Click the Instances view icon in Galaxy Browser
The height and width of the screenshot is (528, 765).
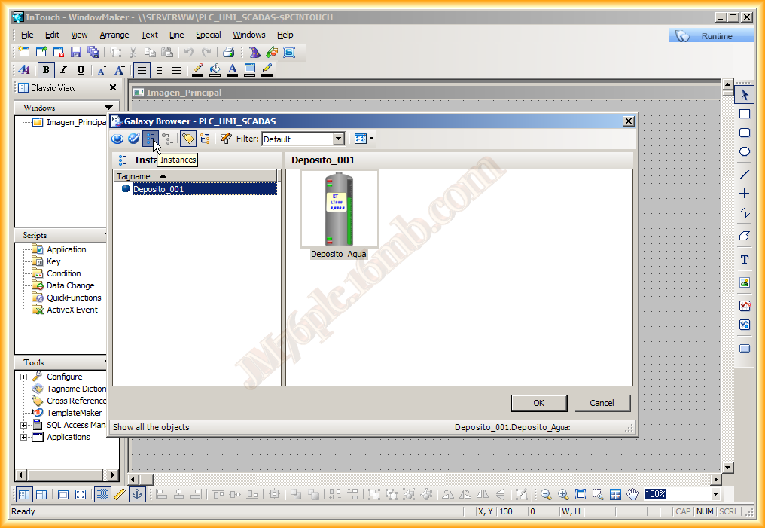150,139
